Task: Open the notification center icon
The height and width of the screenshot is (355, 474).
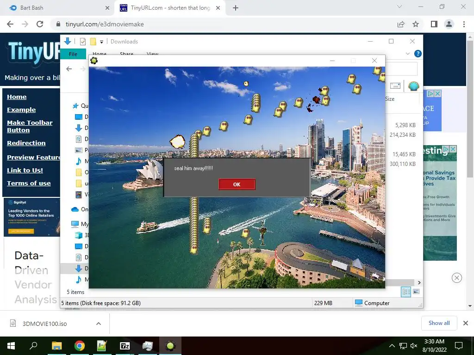Action: pyautogui.click(x=459, y=345)
